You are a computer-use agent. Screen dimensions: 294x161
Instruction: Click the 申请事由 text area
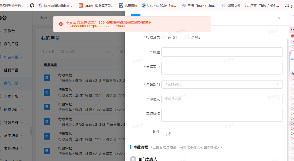tap(222, 68)
